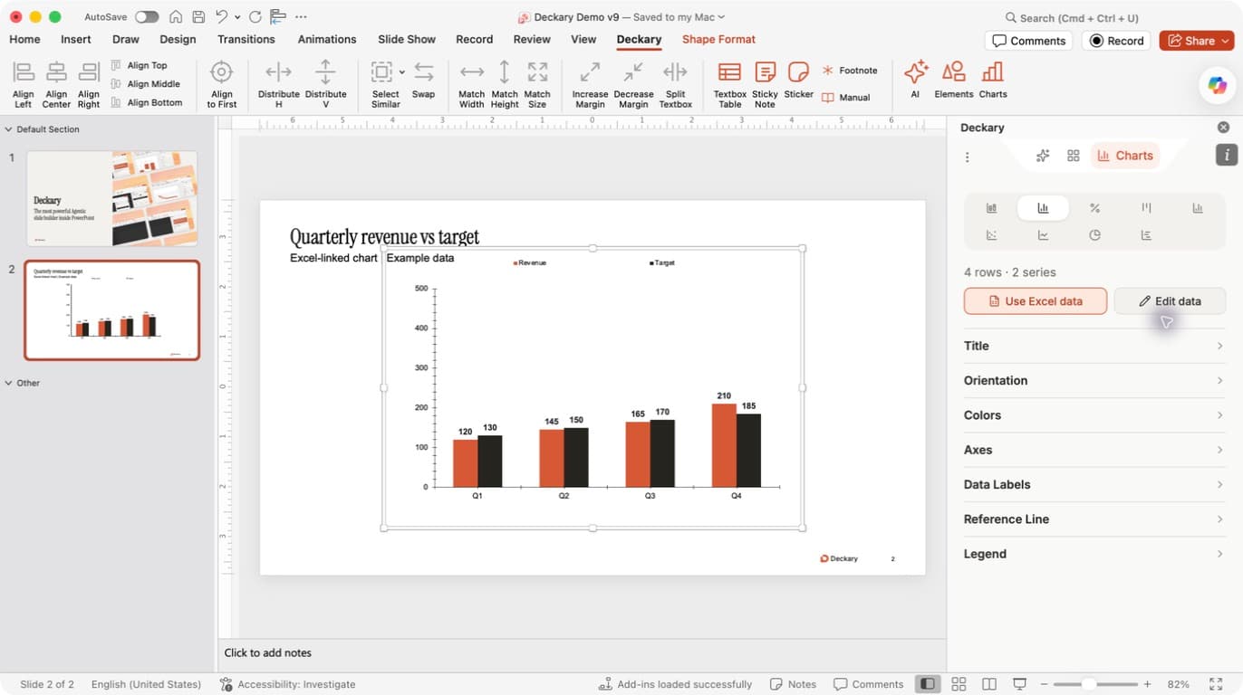Switch to the Animations tab

pos(327,40)
